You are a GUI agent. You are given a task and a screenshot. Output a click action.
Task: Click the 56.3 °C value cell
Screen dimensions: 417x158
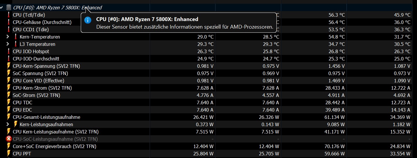pyautogui.click(x=336, y=15)
